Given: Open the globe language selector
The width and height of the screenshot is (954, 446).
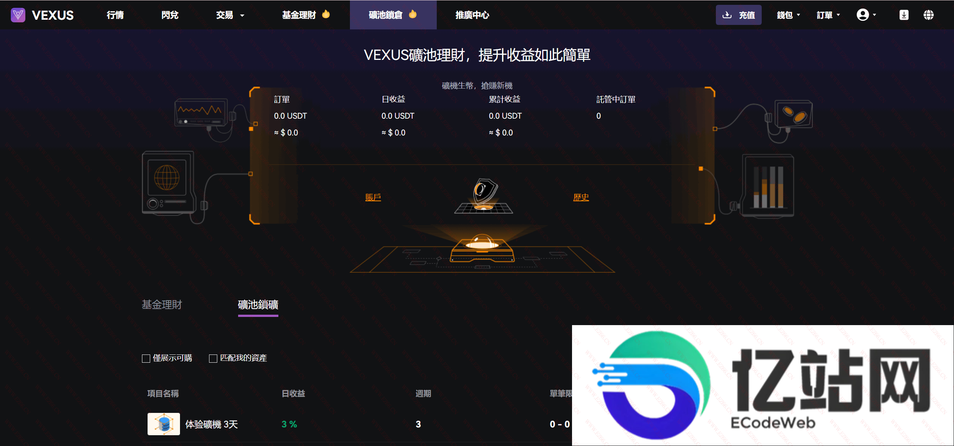Looking at the screenshot, I should [x=928, y=15].
